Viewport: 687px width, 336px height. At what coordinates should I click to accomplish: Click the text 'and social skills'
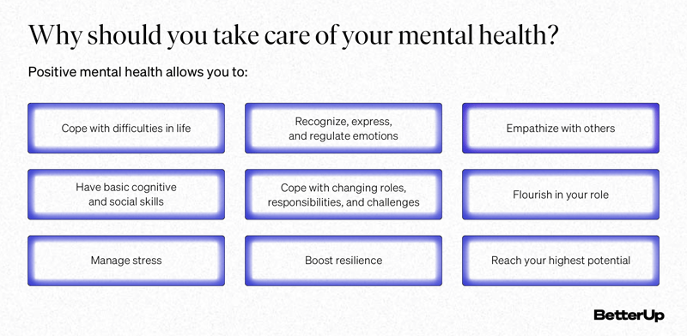pos(126,201)
